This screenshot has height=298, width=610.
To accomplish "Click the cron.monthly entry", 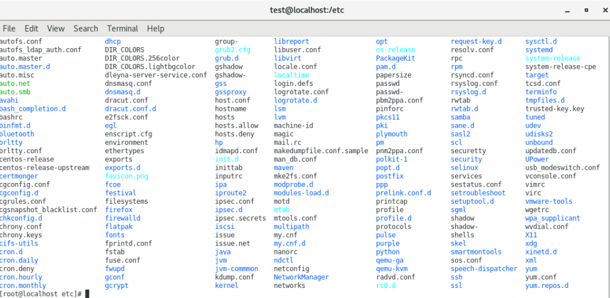I will 23,285.
